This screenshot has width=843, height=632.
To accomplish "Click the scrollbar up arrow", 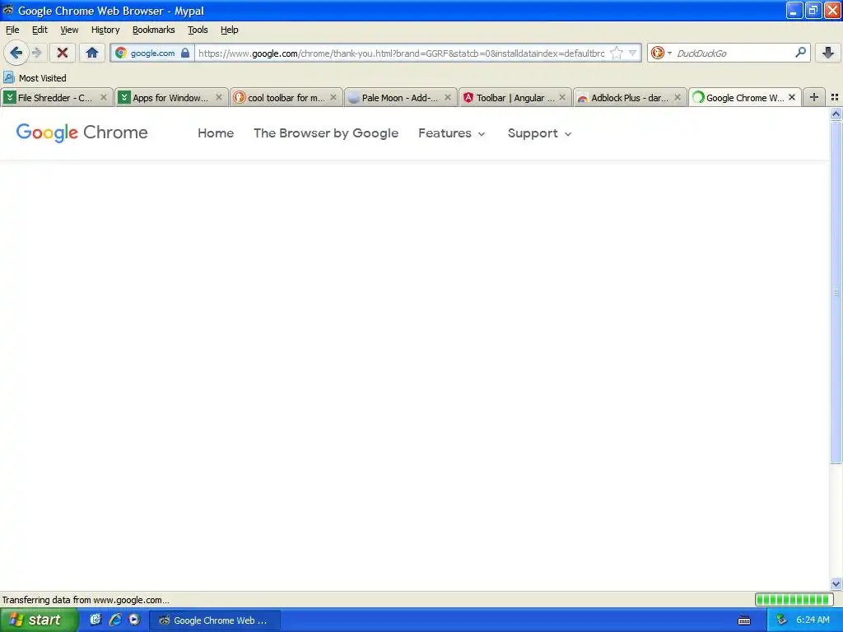I will click(836, 114).
